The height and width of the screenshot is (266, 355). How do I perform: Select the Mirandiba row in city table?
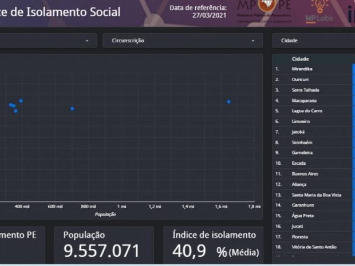302,69
